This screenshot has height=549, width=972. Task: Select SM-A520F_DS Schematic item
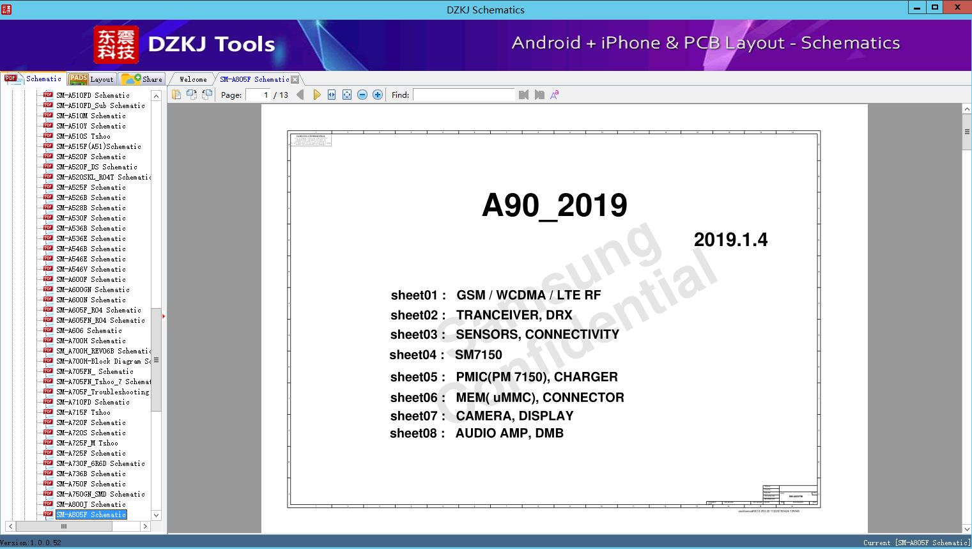click(96, 167)
